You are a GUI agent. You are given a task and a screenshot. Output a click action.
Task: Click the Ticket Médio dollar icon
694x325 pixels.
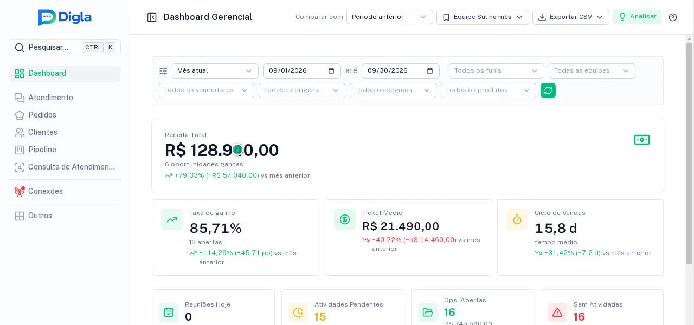click(x=345, y=219)
